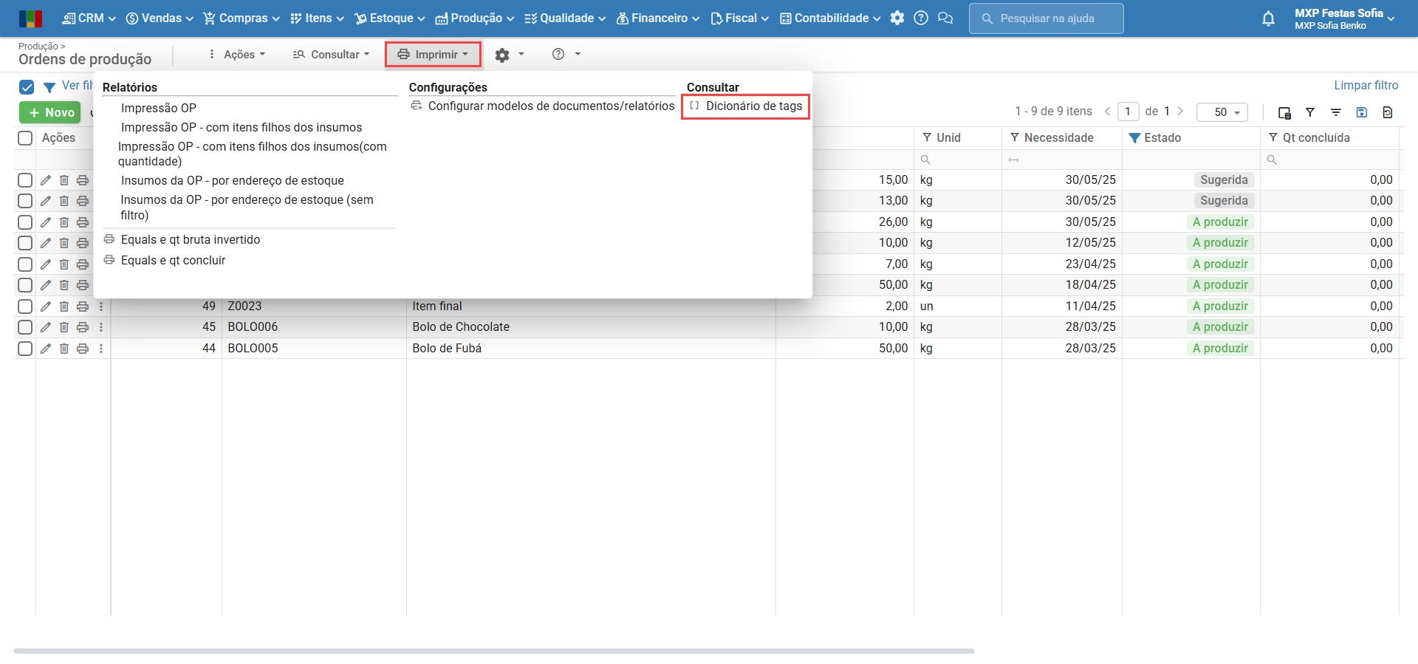Image resolution: width=1418 pixels, height=664 pixels.
Task: Open more options for Bolo de Chocolate row
Action: (x=101, y=327)
